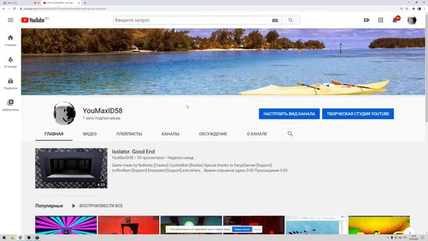The width and height of the screenshot is (428, 241).
Task: Open the ОБСУЖДЕНИЕ tab
Action: pos(213,134)
